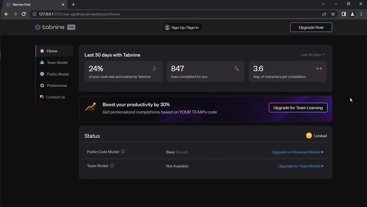Click the Free plan badge
The width and height of the screenshot is (367, 207).
71,27
